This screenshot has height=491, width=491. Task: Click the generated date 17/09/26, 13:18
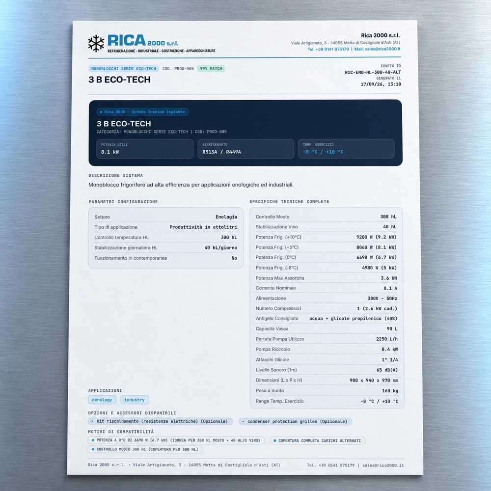pos(381,84)
